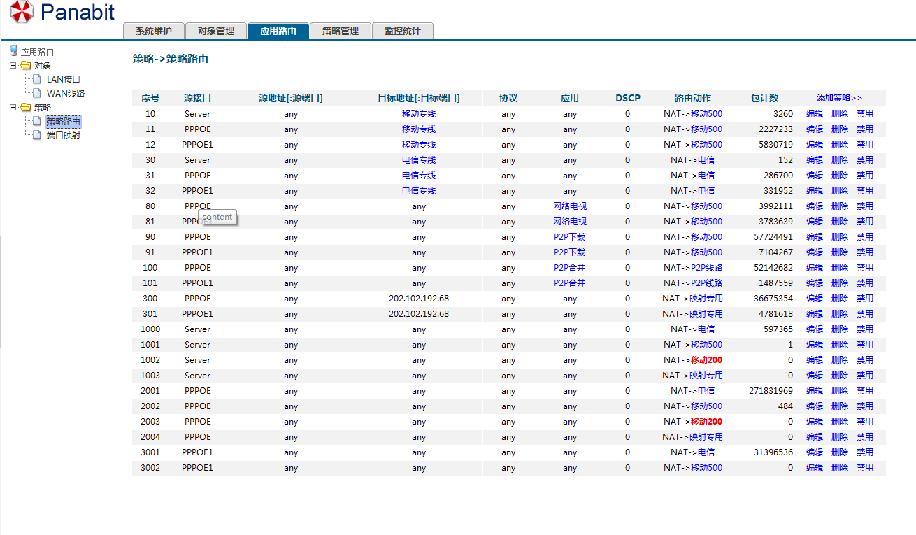Open the 策略管理 tab
The width and height of the screenshot is (916, 535).
(x=341, y=31)
